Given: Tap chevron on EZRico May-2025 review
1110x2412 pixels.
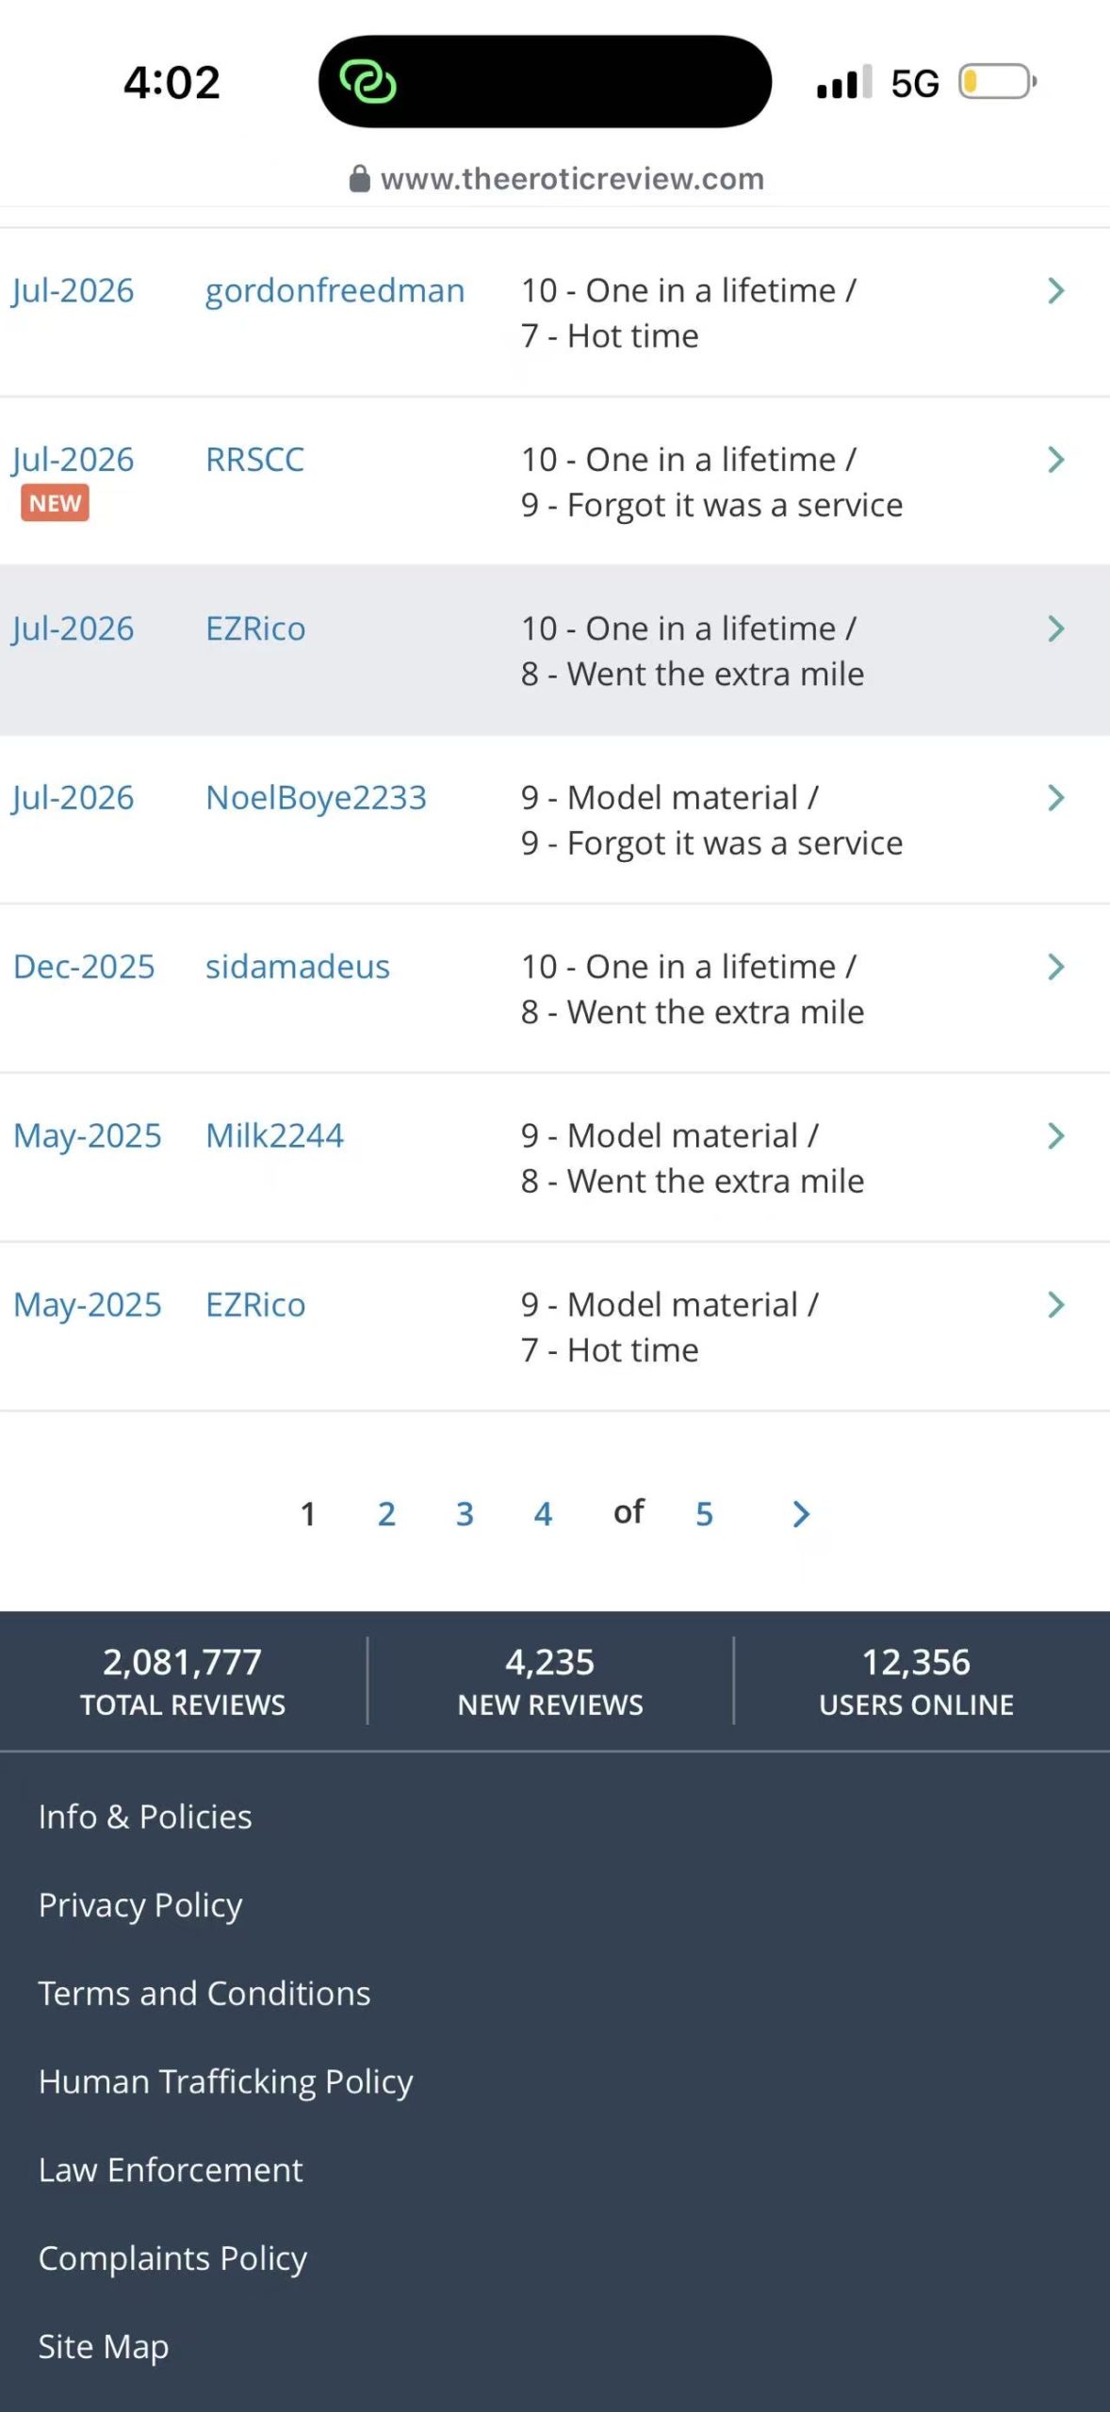Looking at the screenshot, I should [1055, 1305].
